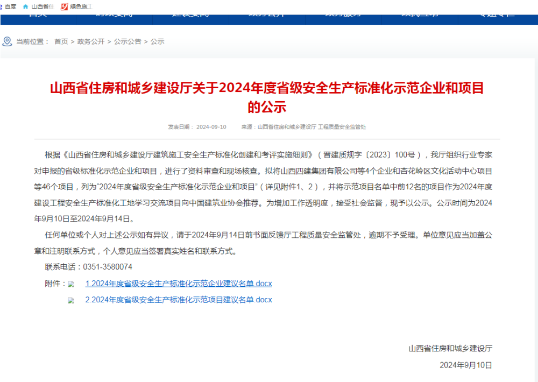Click the red announcement title heading
Viewport: 538px width, 382px height.
pyautogui.click(x=267, y=97)
